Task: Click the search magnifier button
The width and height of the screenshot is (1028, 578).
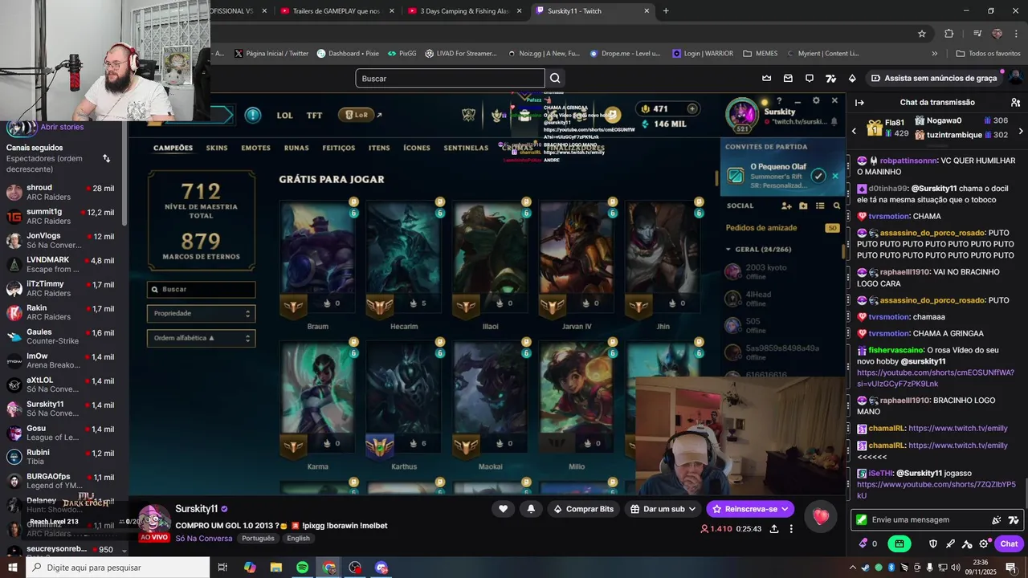Action: 554,79
